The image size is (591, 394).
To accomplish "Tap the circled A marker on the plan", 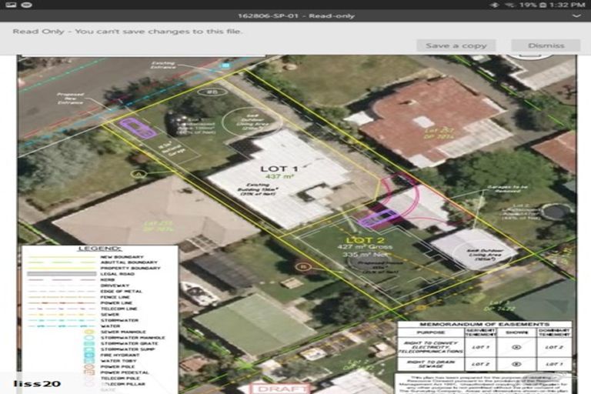I will pos(139,174).
